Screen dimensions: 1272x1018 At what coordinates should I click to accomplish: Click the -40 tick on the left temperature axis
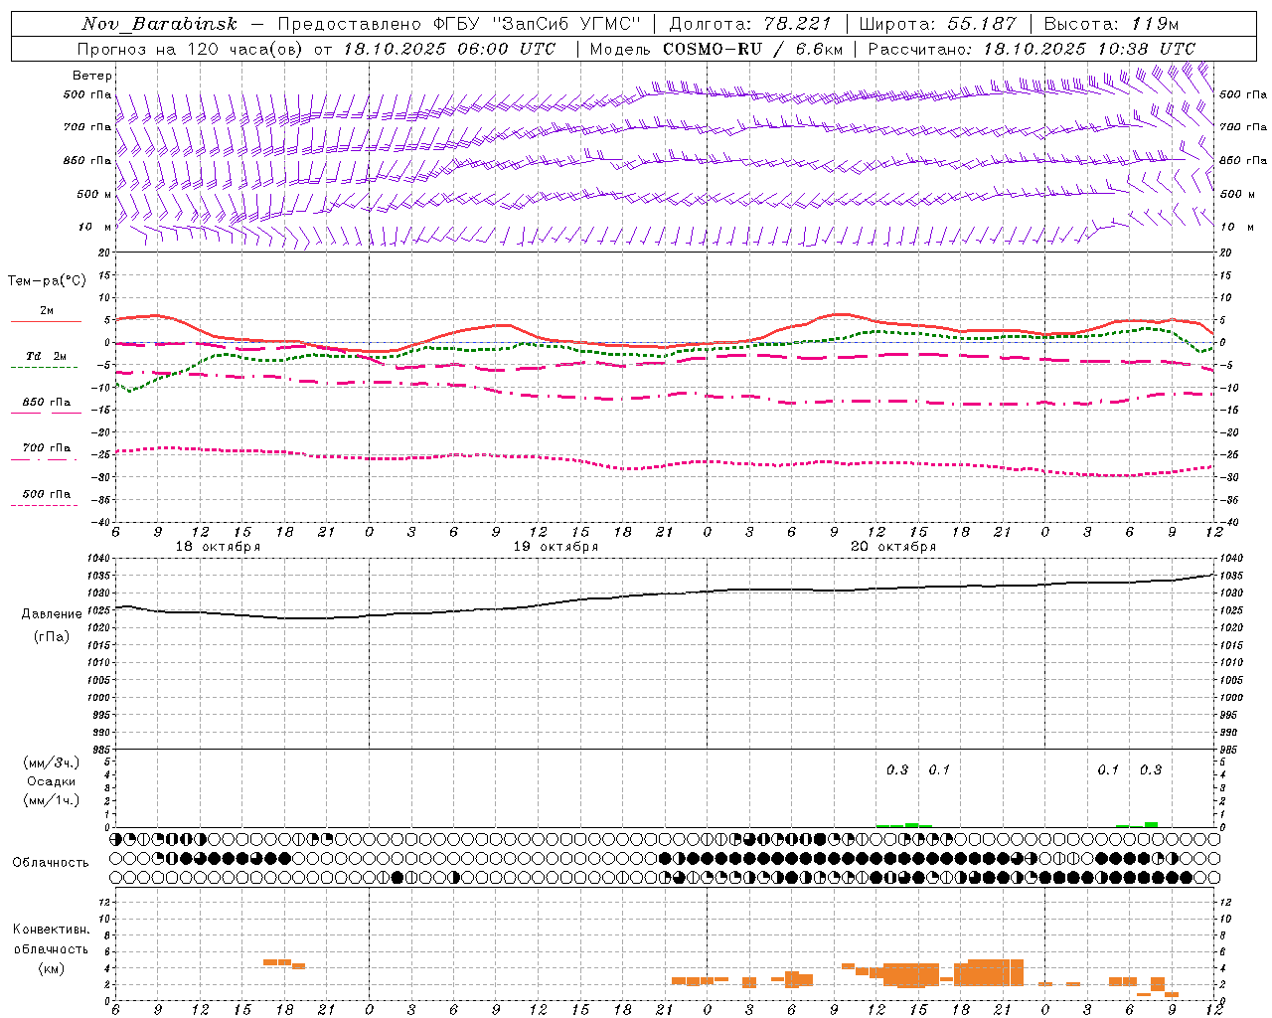(100, 522)
